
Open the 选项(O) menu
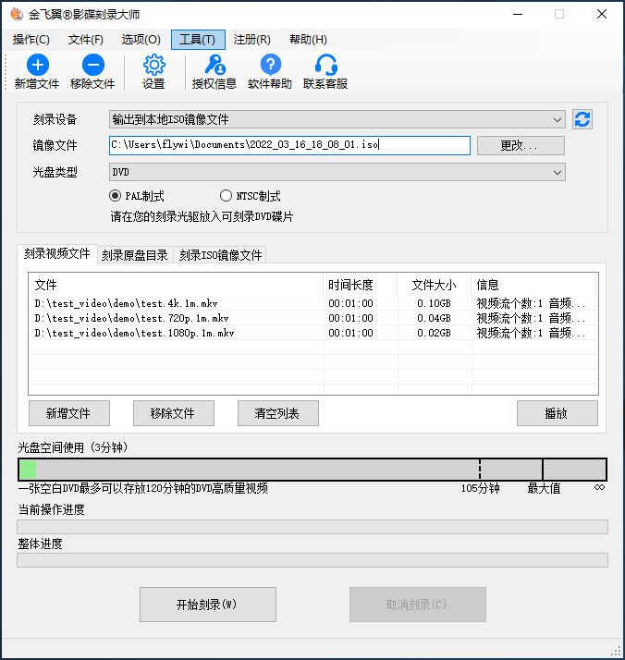(141, 40)
